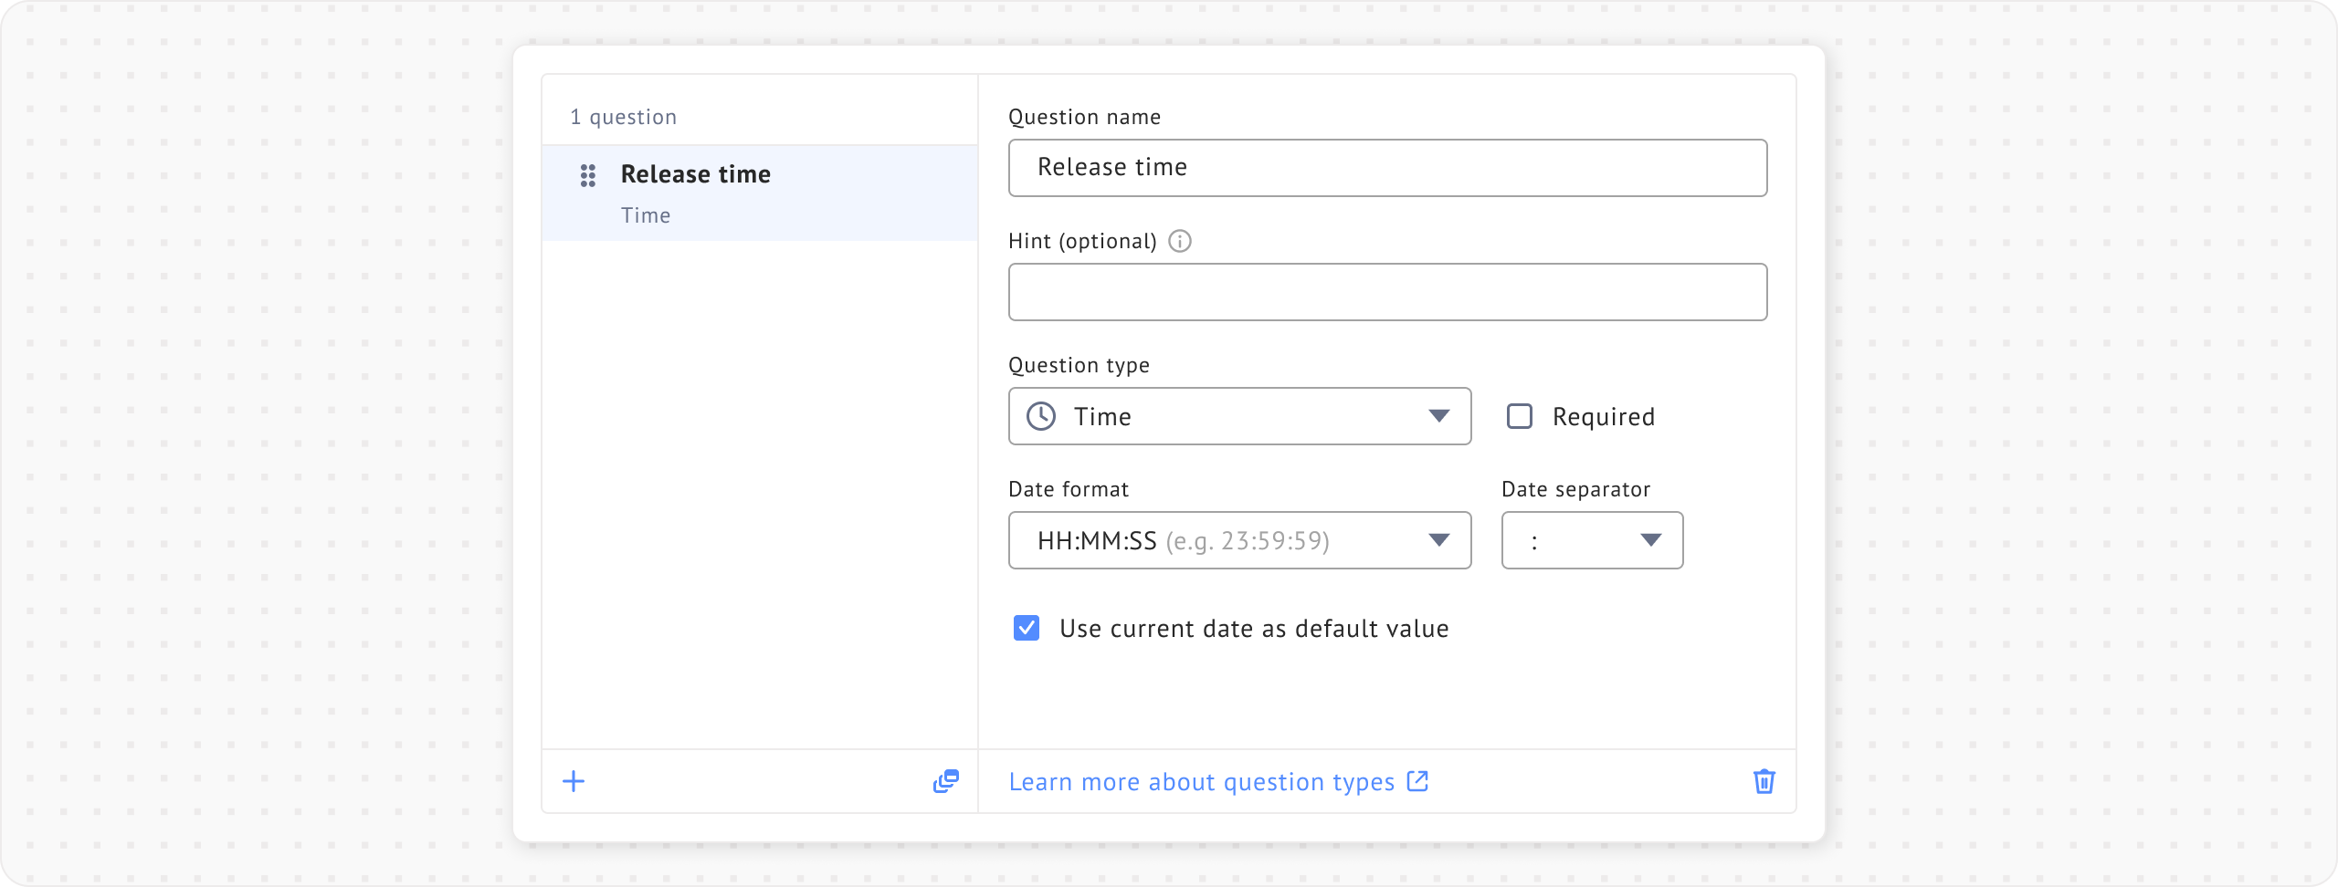This screenshot has height=887, width=2338.
Task: Add a new question with plus icon
Action: tap(574, 781)
